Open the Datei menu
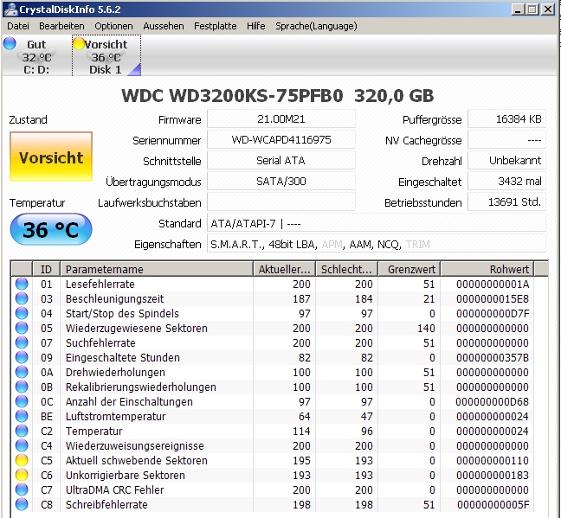The image size is (561, 518). click(x=18, y=26)
